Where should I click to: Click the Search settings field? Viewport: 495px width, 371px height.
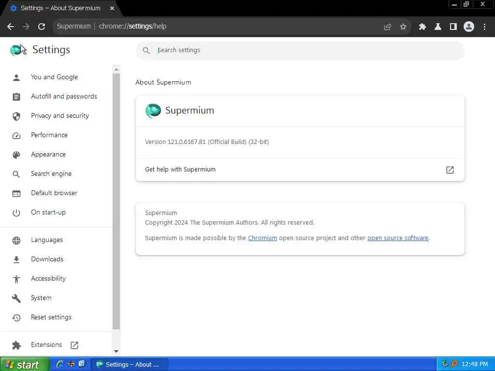(x=300, y=50)
